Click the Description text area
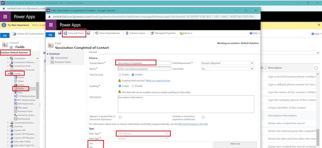The image size is (322, 148). [186, 104]
